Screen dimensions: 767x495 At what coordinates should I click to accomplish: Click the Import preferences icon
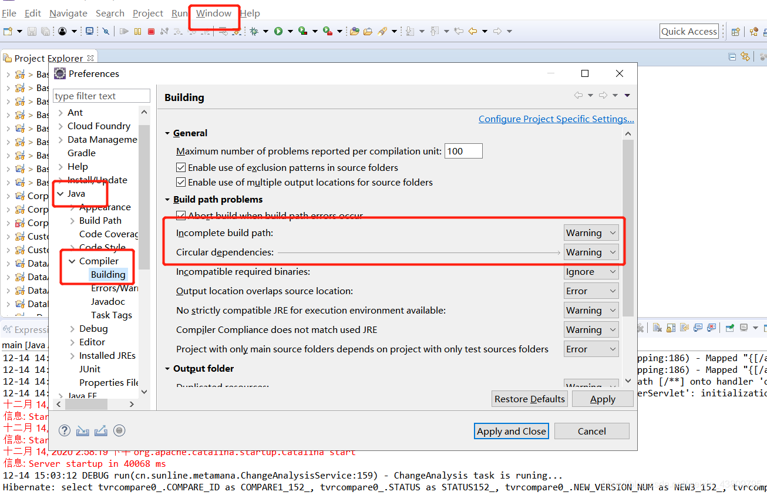[x=83, y=430]
